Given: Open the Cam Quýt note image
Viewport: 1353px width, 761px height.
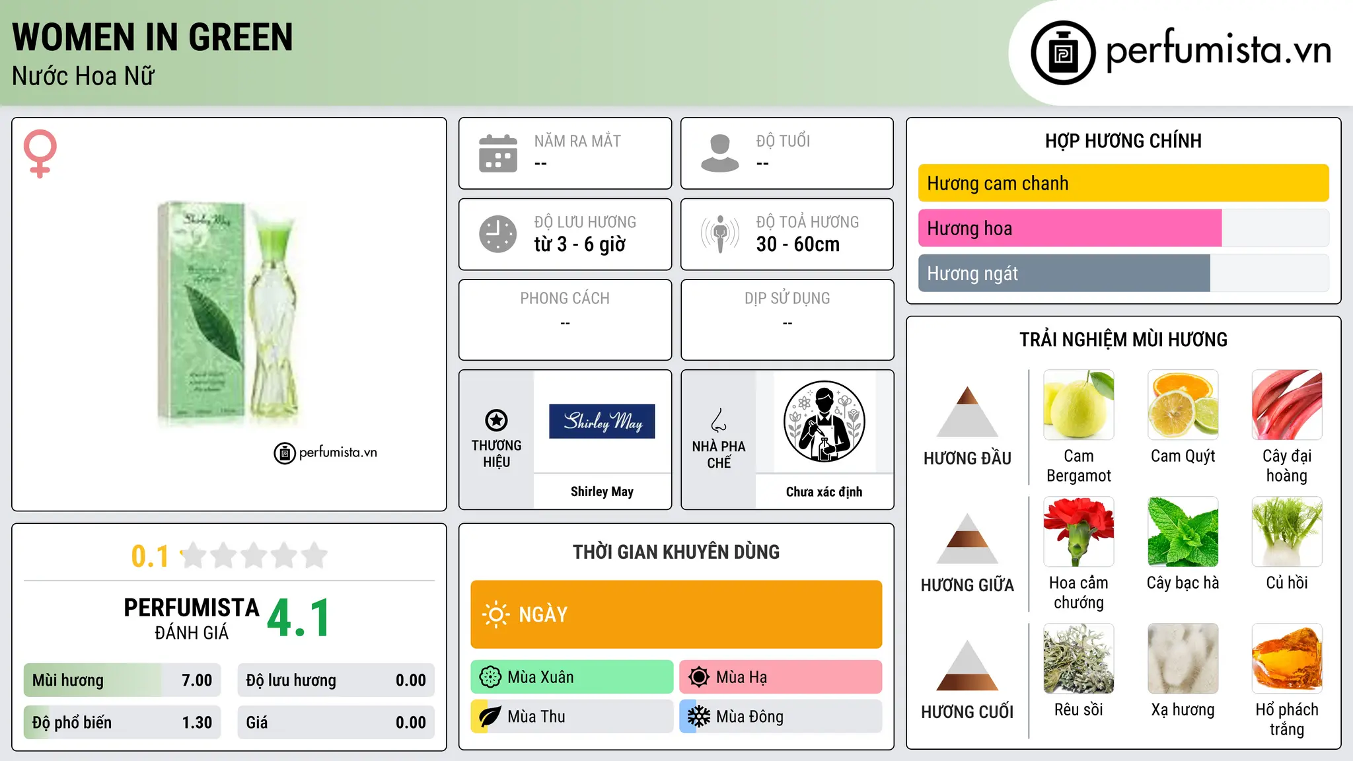Looking at the screenshot, I should [1183, 405].
